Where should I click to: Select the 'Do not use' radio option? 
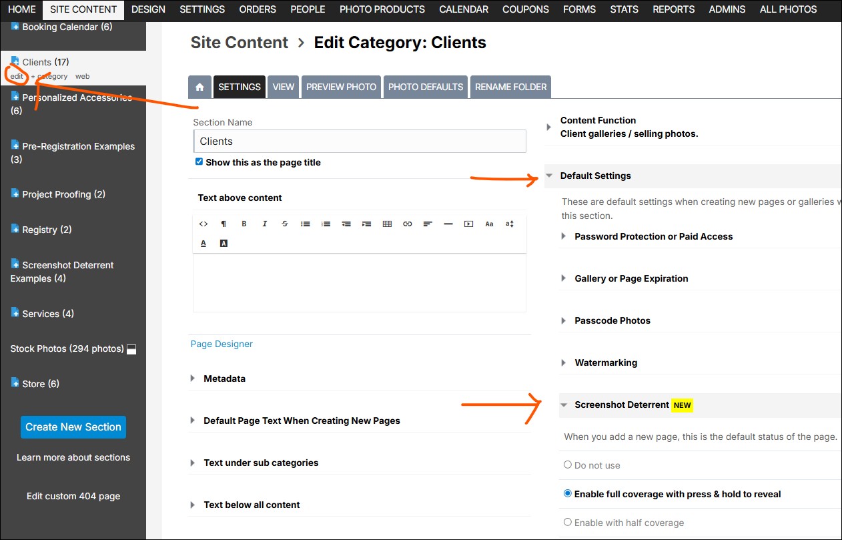tap(568, 465)
